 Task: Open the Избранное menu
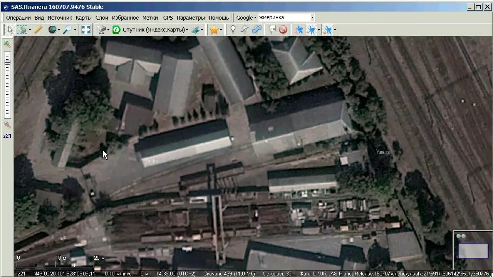tap(125, 18)
